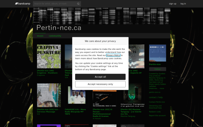Follow the Pertin-nce label
The image size is (203, 127).
158,69
